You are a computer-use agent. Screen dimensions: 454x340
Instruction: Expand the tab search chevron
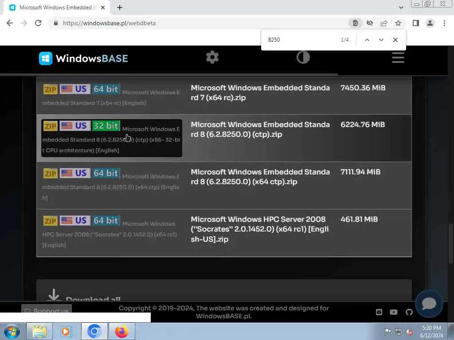(401, 8)
